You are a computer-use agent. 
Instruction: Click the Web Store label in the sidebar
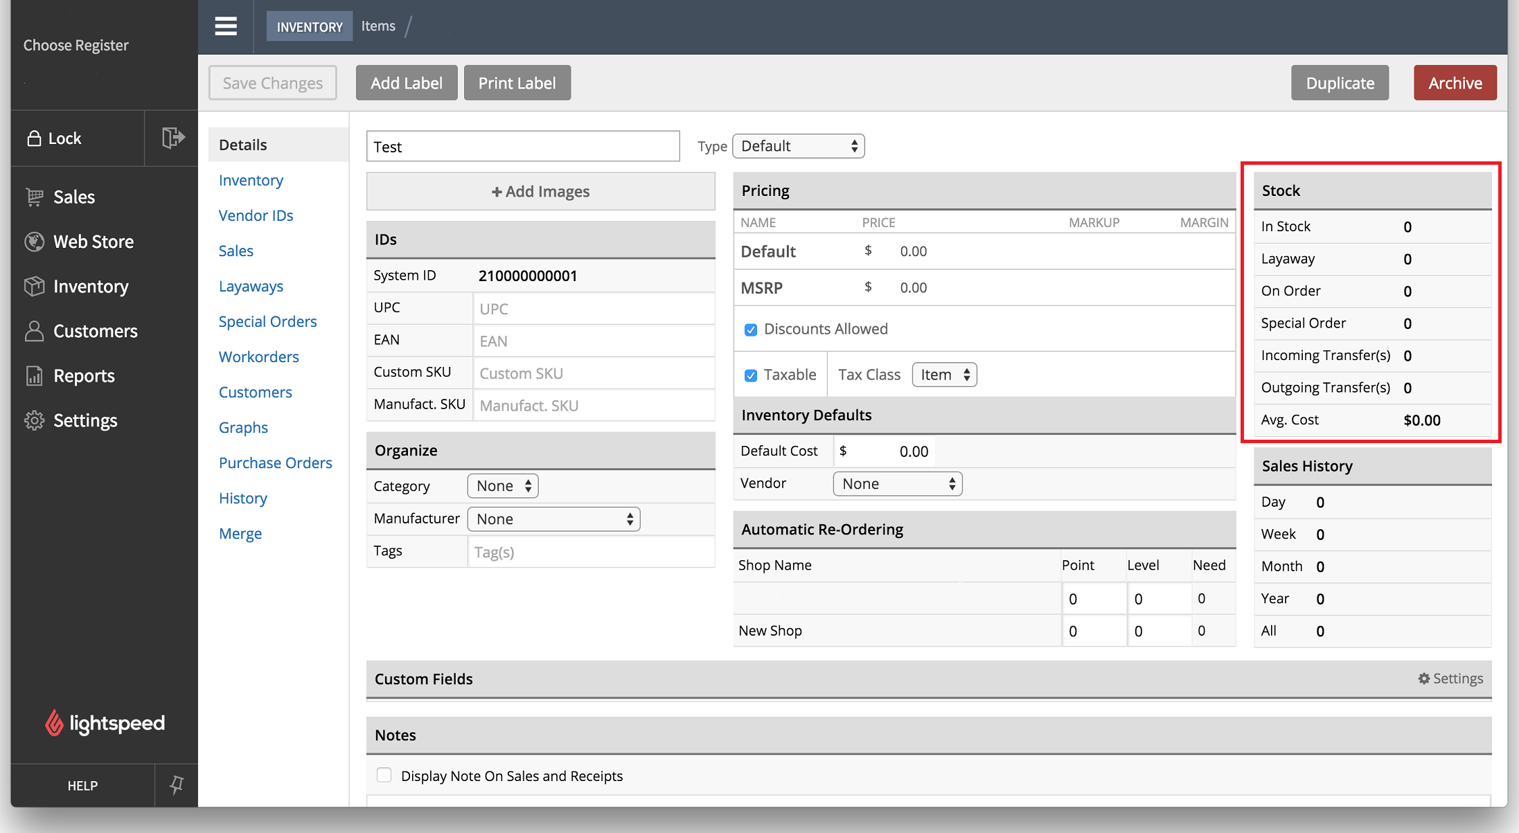(x=94, y=242)
